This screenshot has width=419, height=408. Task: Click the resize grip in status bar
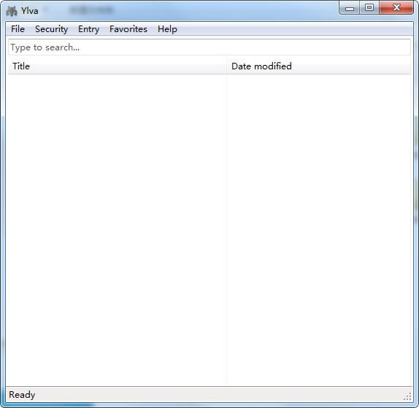point(407,396)
